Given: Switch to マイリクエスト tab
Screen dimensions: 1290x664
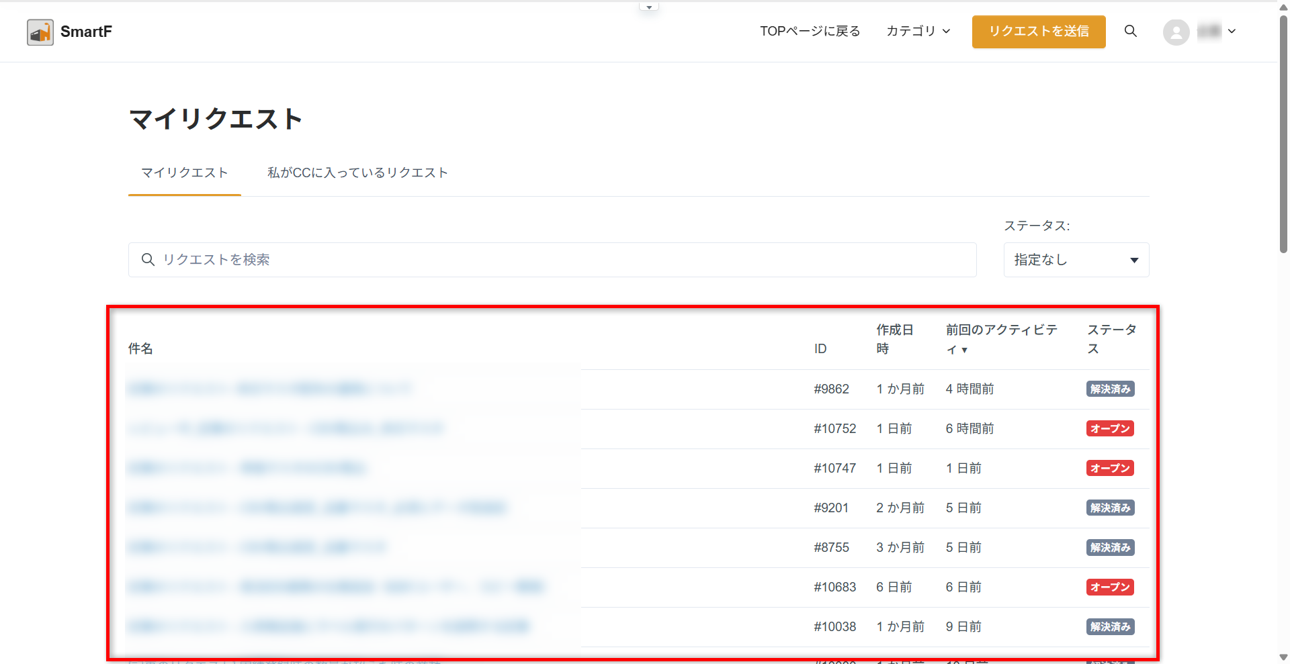Looking at the screenshot, I should coord(184,173).
